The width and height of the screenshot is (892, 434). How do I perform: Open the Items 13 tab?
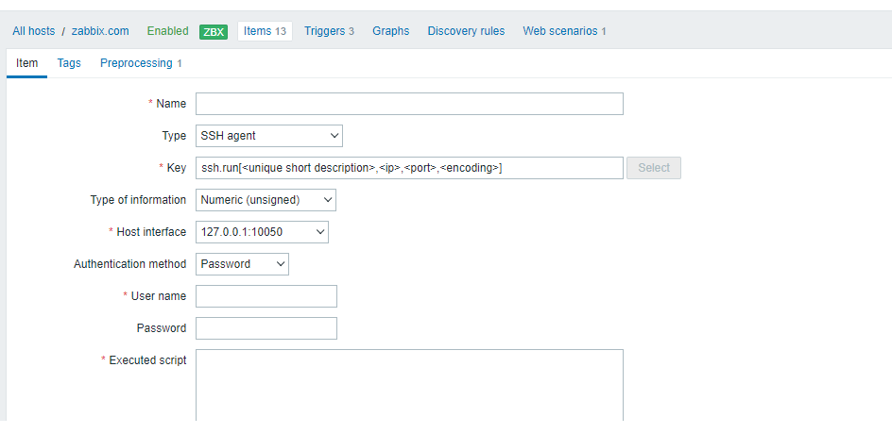coord(265,31)
